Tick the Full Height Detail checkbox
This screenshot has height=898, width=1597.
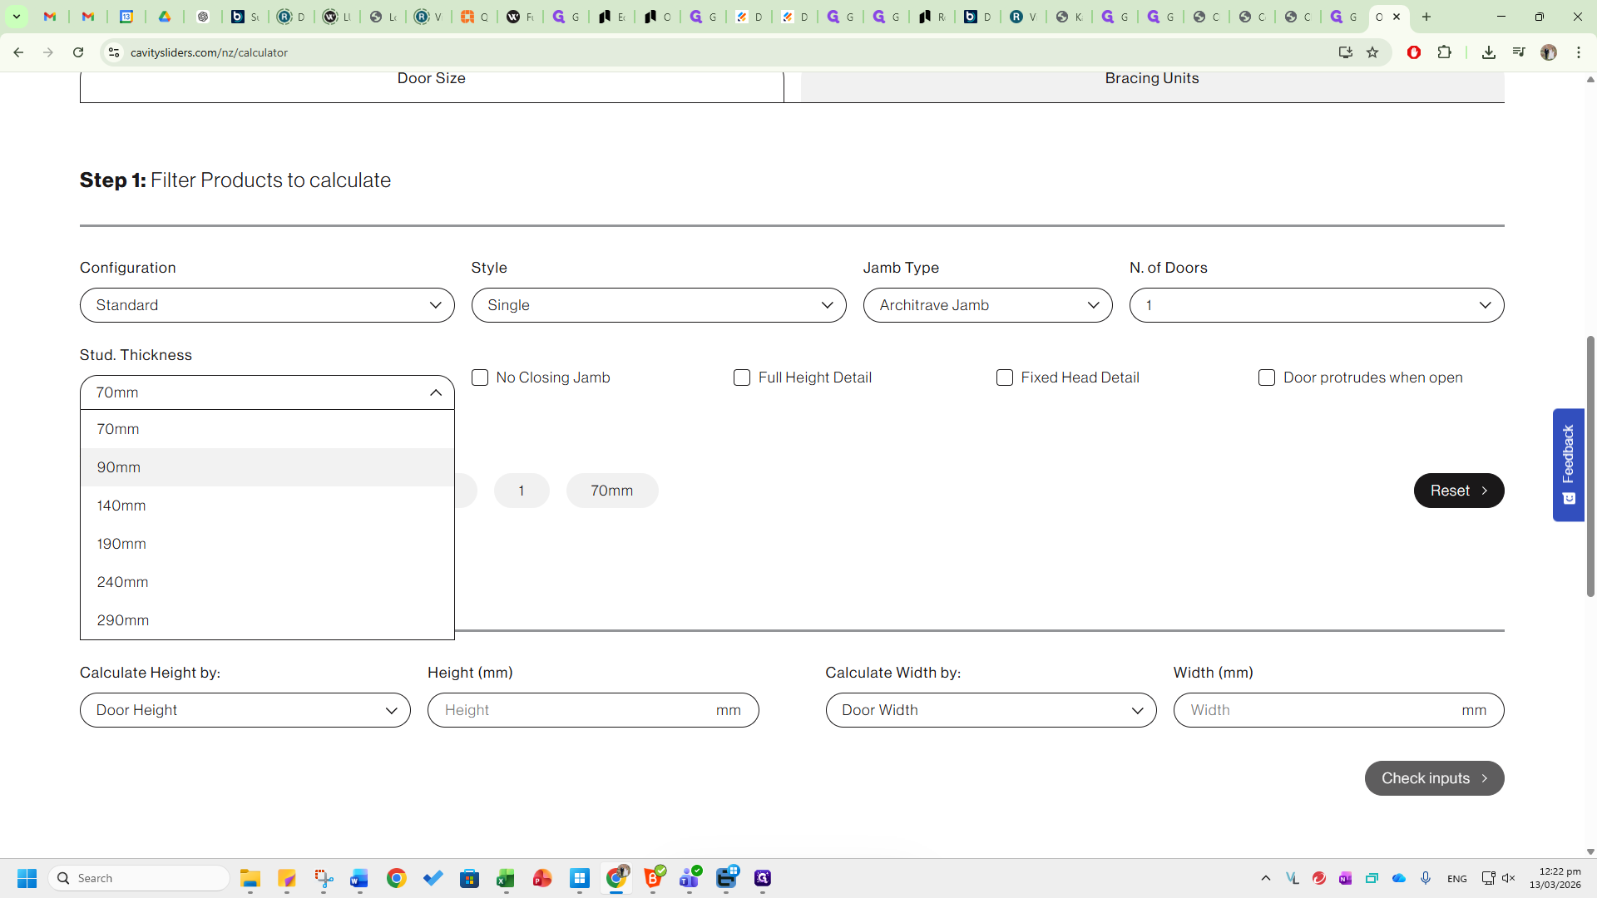tap(742, 377)
